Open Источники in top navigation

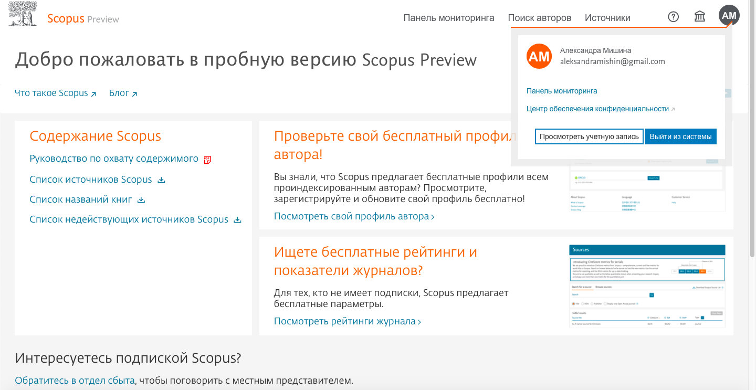607,18
